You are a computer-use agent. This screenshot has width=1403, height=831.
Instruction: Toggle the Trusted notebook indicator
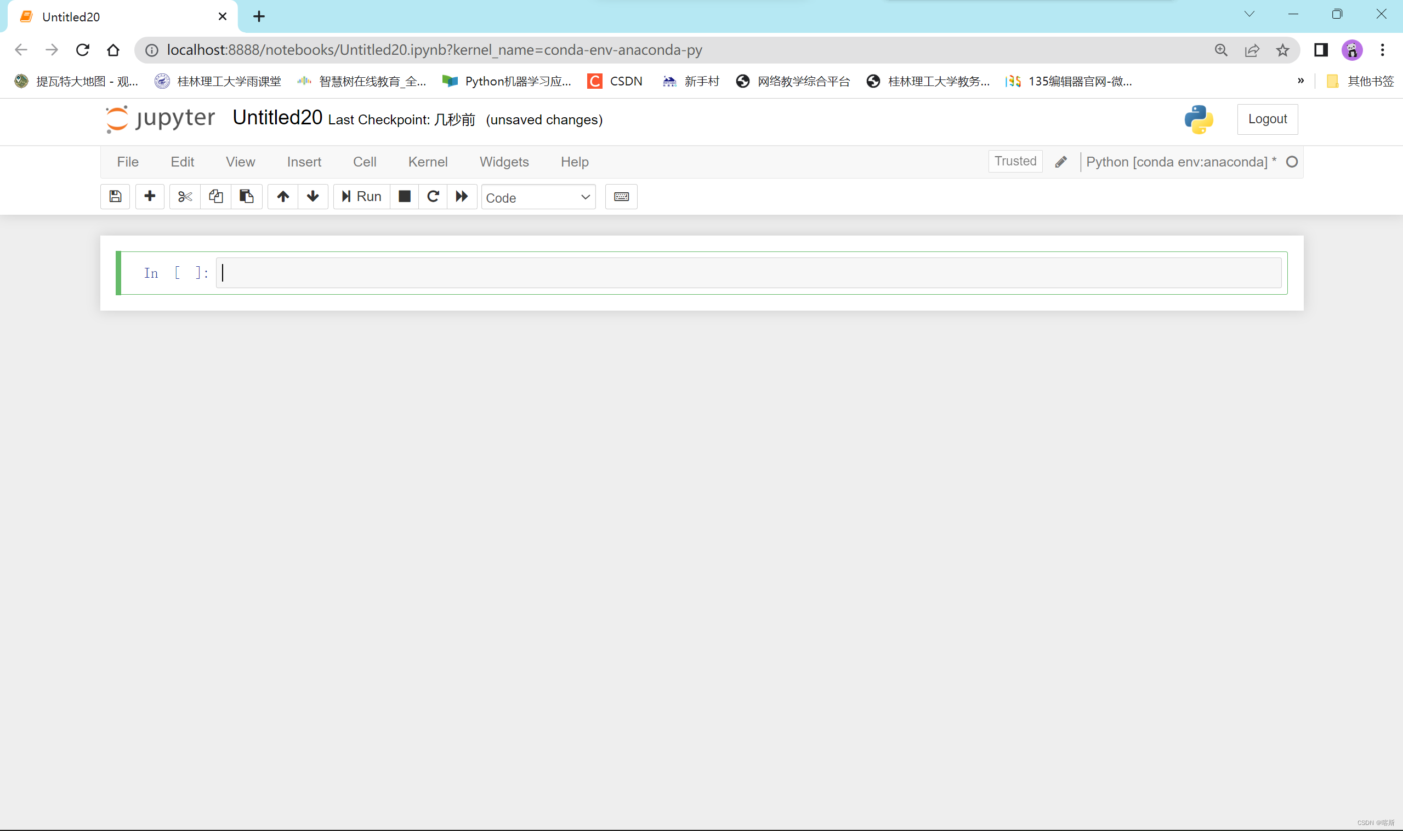coord(1015,161)
